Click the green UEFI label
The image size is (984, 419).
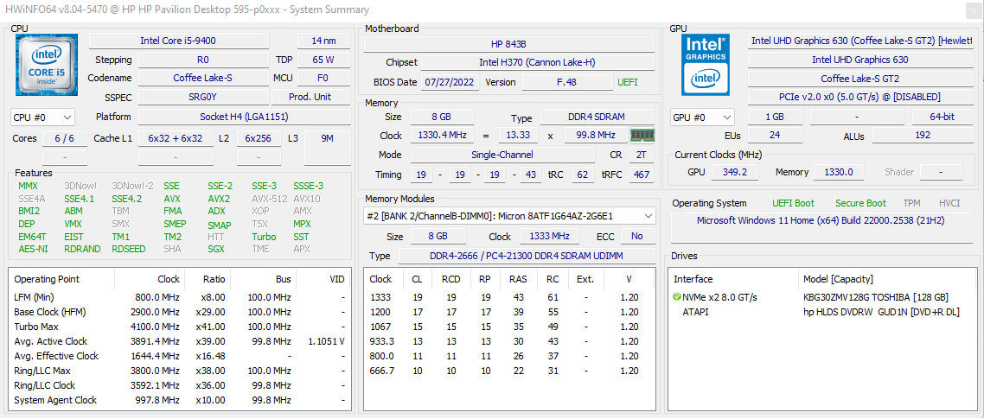coord(628,82)
